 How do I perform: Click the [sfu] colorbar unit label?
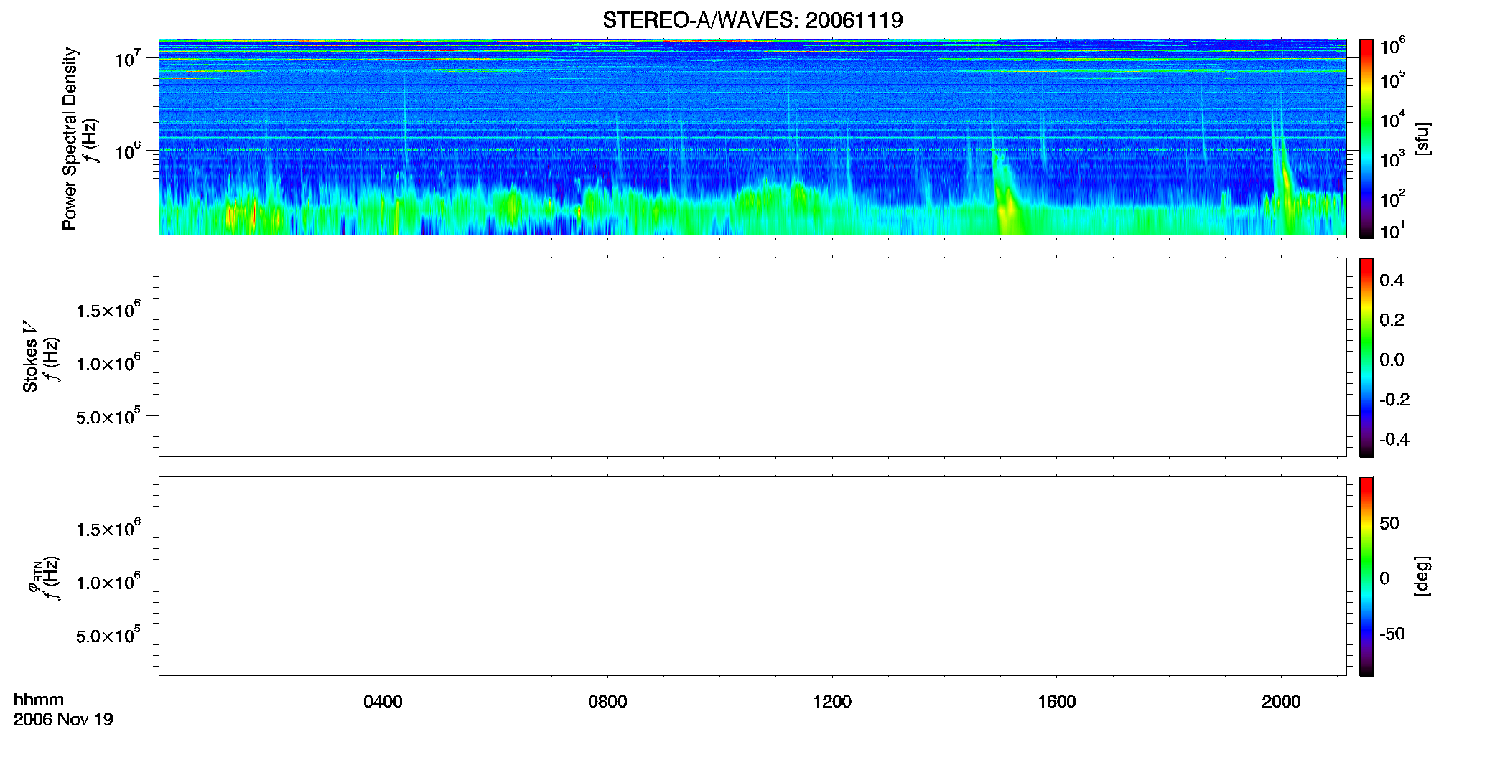(x=1422, y=138)
